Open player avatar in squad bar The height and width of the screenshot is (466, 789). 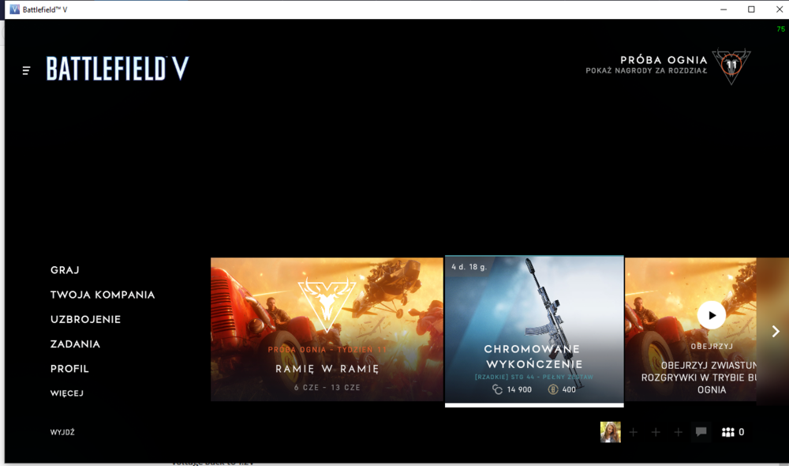click(x=611, y=432)
